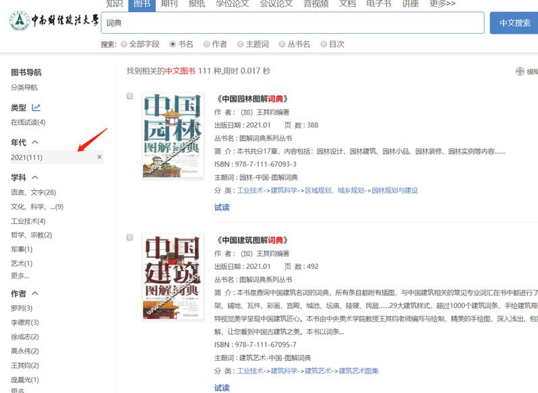The height and width of the screenshot is (393, 538).
Task: Remove the 2021 year filter with ×
Action: 99,157
